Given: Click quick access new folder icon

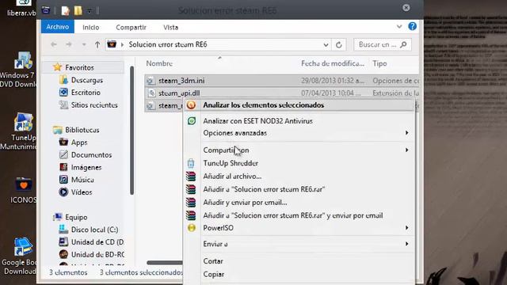Looking at the screenshot, I should coord(78,10).
